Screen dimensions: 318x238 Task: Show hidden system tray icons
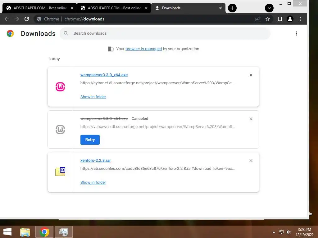[274, 232]
